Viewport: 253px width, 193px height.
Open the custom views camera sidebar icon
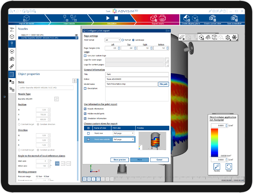(12, 59)
